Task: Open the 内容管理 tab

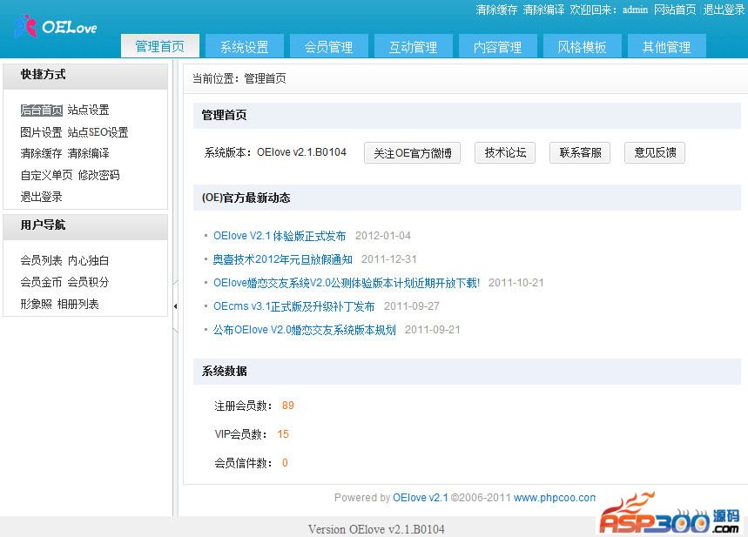Action: (497, 47)
